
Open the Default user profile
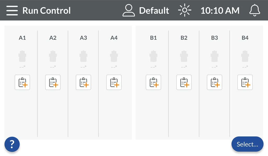(146, 10)
